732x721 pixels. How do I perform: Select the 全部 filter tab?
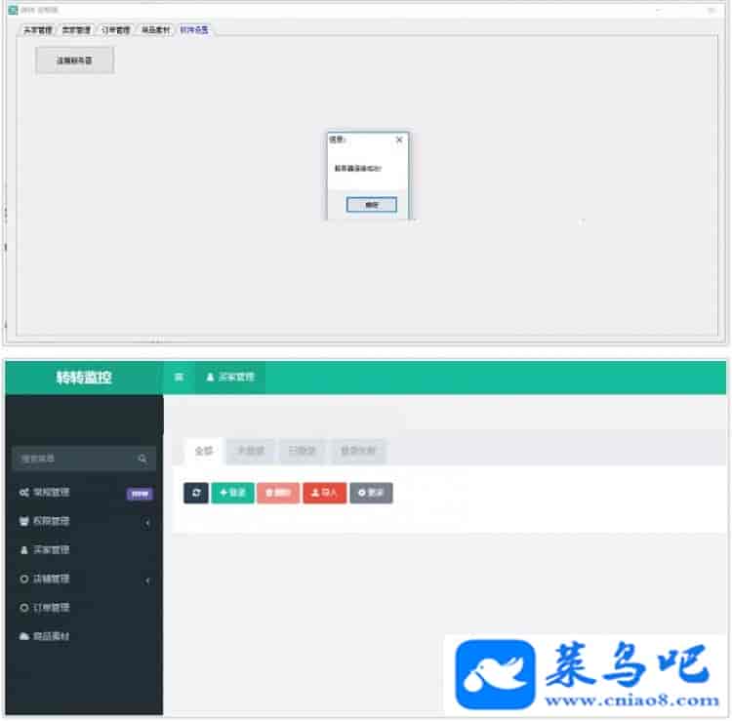pos(204,452)
